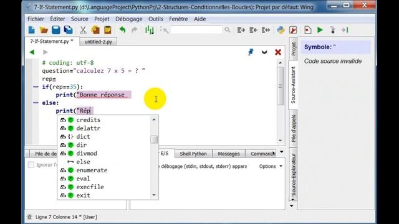Switch to the Shell Python tab
Image resolution: width=399 pixels, height=224 pixels.
pyautogui.click(x=193, y=154)
